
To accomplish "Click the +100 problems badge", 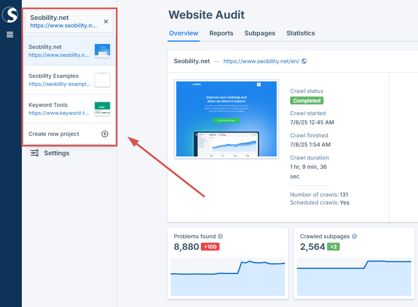I will point(210,247).
